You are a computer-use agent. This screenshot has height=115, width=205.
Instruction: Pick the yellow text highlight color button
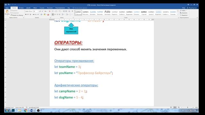45,14
